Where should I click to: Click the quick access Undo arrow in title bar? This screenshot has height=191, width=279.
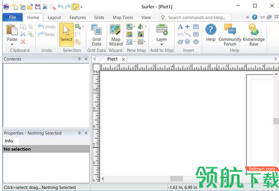tap(60, 7)
